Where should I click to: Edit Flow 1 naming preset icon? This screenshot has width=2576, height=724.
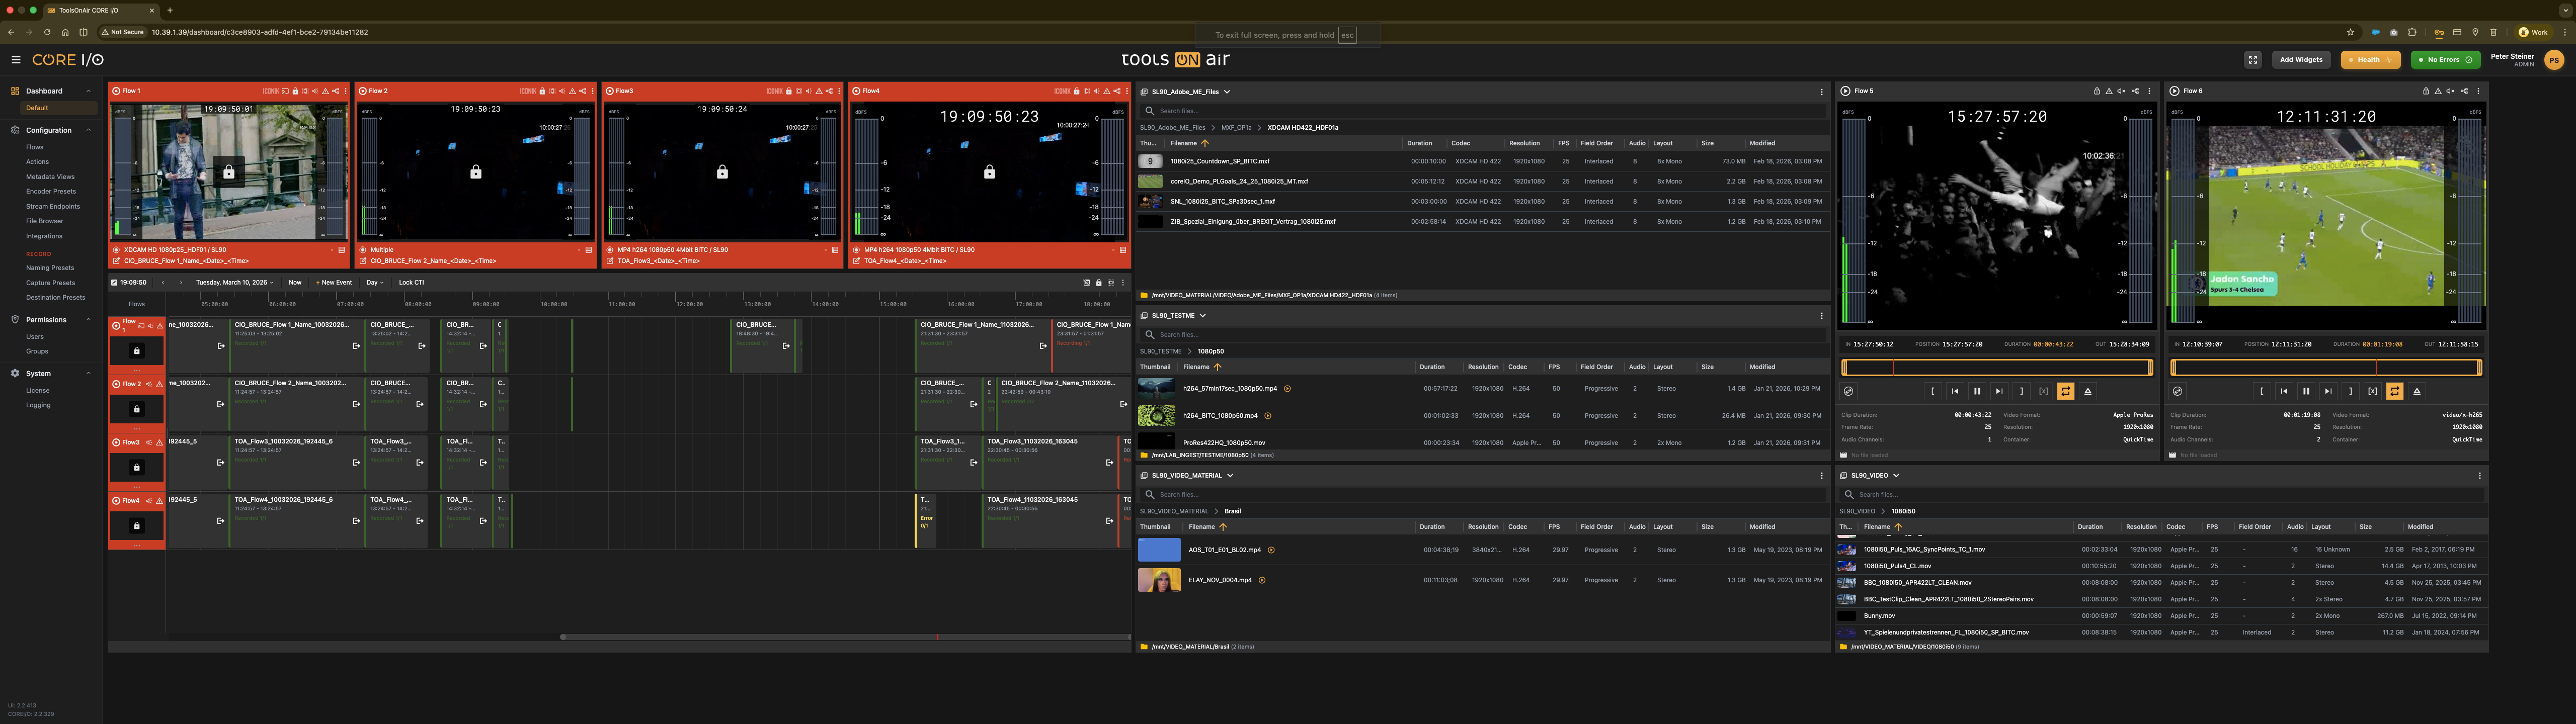pos(116,261)
